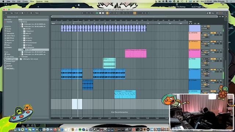Toggle the arrangement Loop switch
The height and width of the screenshot is (132, 235).
pyautogui.click(x=135, y=13)
